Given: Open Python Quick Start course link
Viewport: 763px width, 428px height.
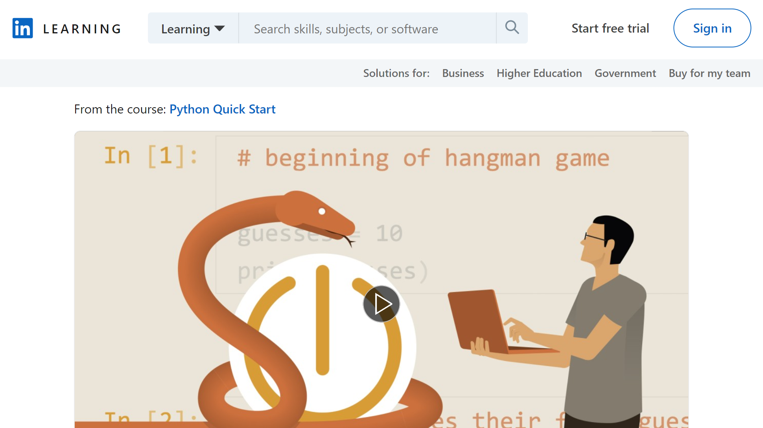Looking at the screenshot, I should (x=222, y=109).
